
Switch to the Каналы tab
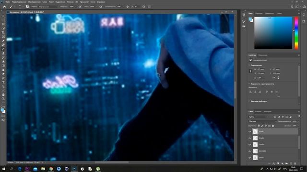pos(258,111)
